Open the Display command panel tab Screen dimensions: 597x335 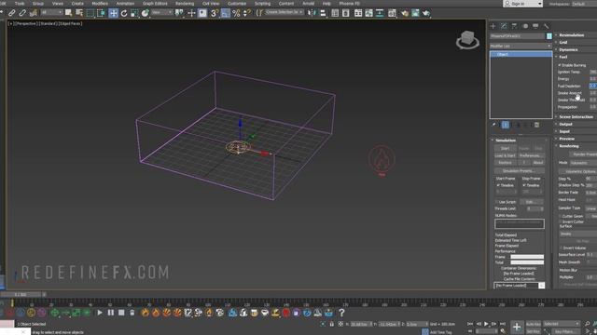(x=535, y=26)
